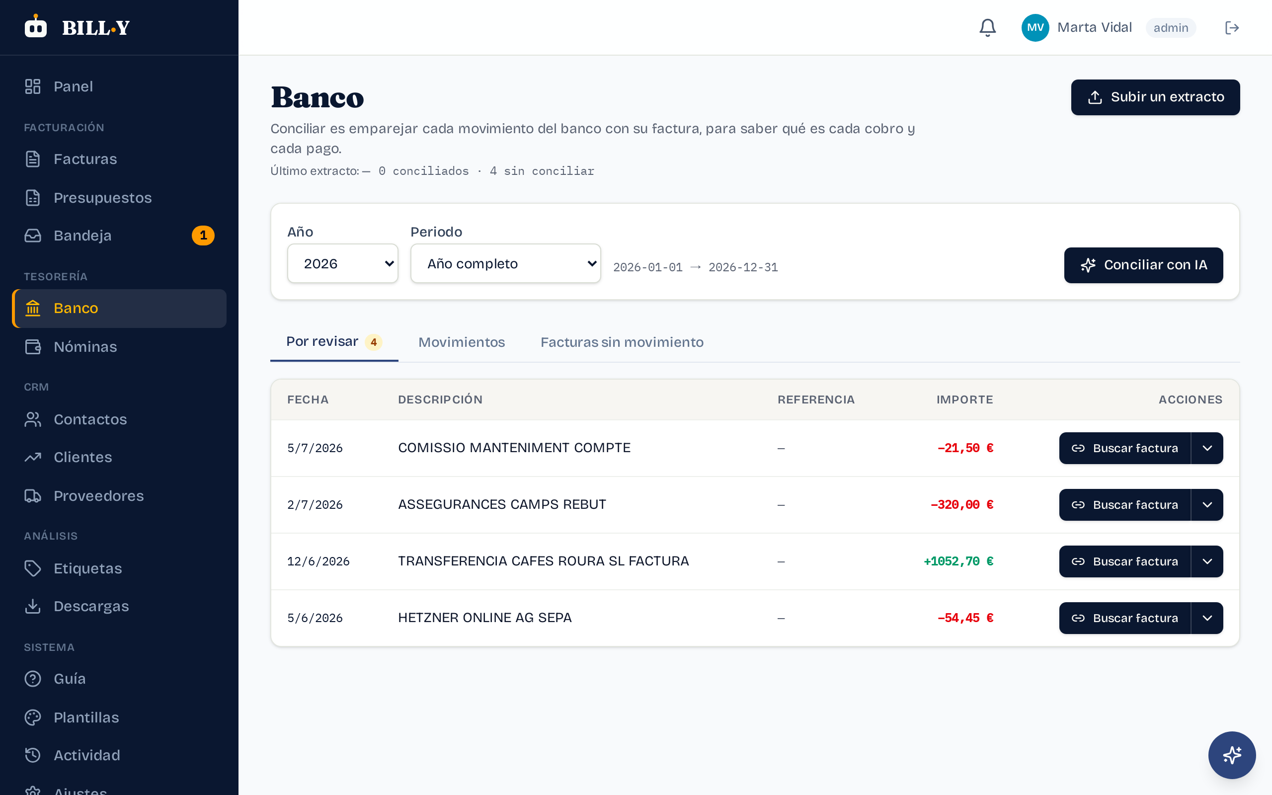1272x795 pixels.
Task: Open the Periodo dropdown showing Año completo
Action: 506,263
